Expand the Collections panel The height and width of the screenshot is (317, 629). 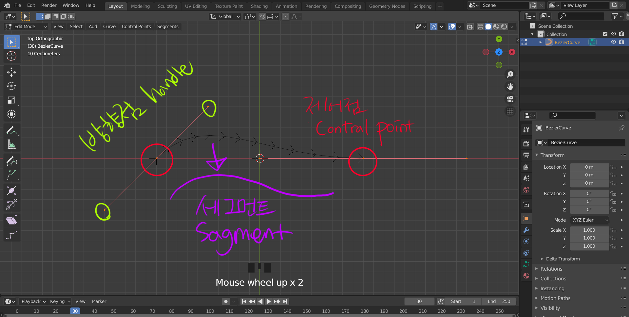point(553,278)
